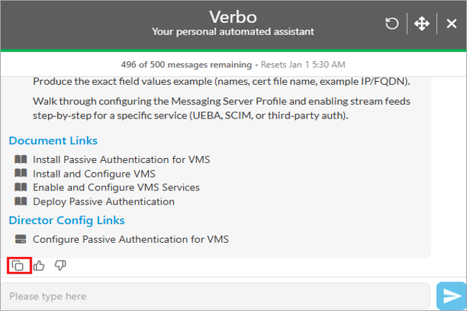Send the typed message
467x311 pixels.
click(450, 296)
